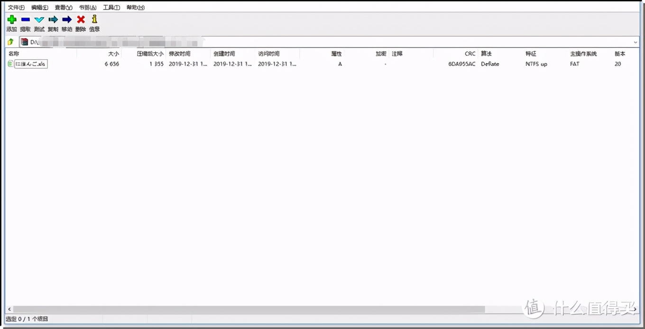Select the green Add to archive icon
Image resolution: width=645 pixels, height=329 pixels.
(11, 19)
